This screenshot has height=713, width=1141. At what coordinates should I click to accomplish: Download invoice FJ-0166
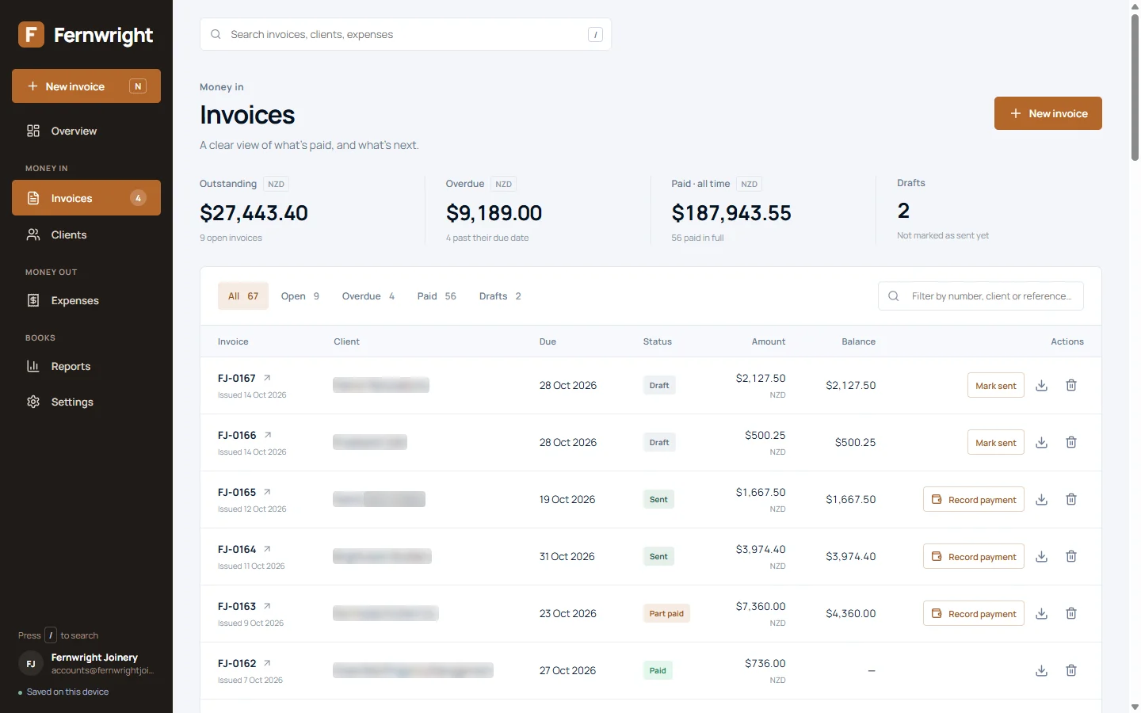pyautogui.click(x=1042, y=442)
